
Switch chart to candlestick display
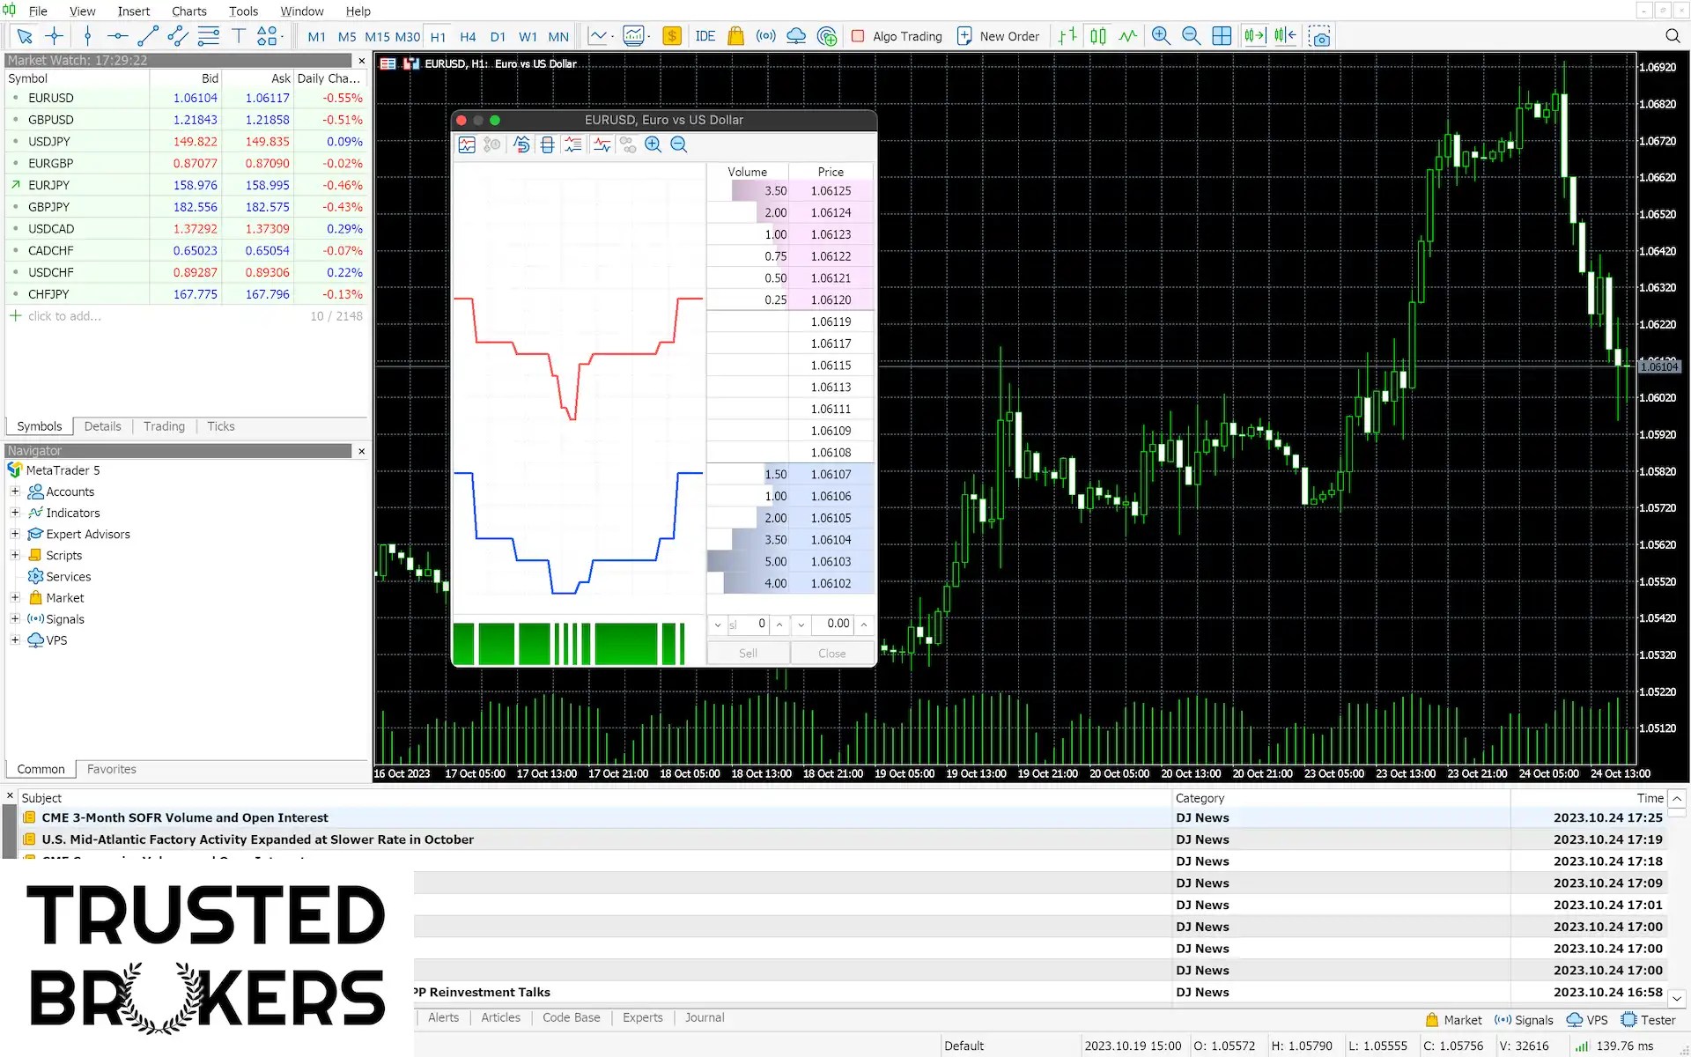[1098, 36]
